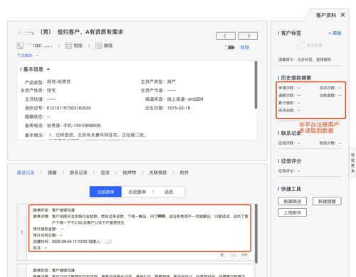Click the phone call icon beside the number
This screenshot has width=356, height=277.
click(x=20, y=45)
